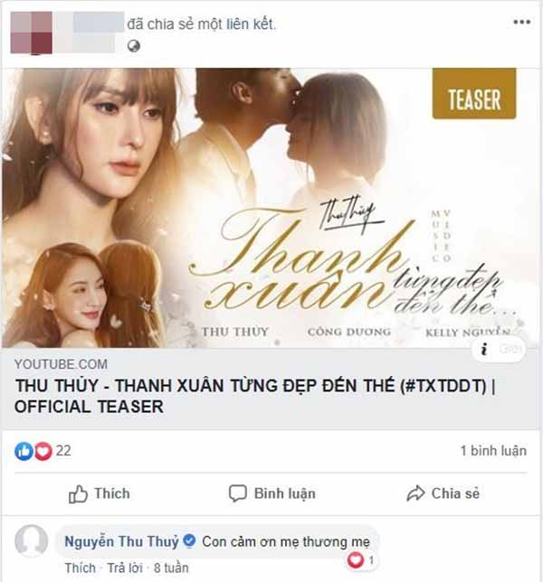Open the three-dots post options menu

pyautogui.click(x=522, y=22)
